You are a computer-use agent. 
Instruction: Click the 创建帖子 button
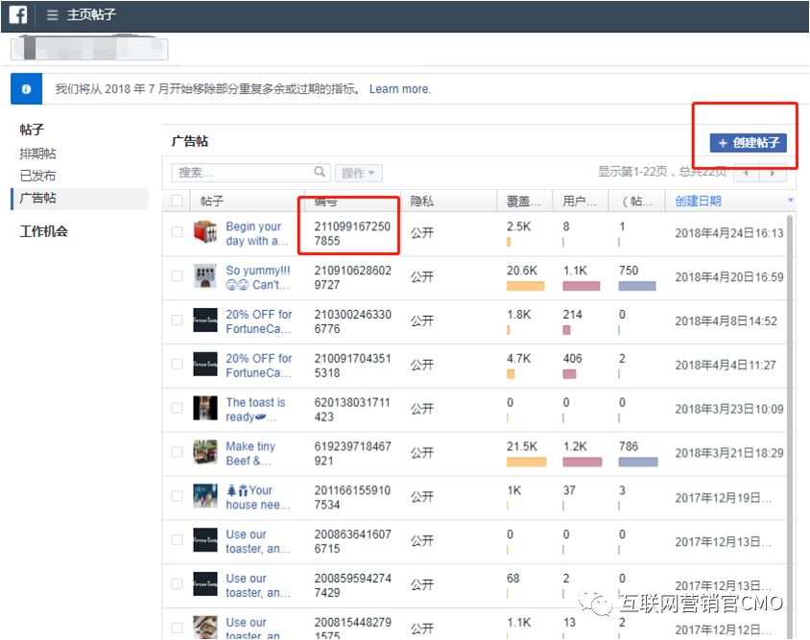(x=748, y=143)
